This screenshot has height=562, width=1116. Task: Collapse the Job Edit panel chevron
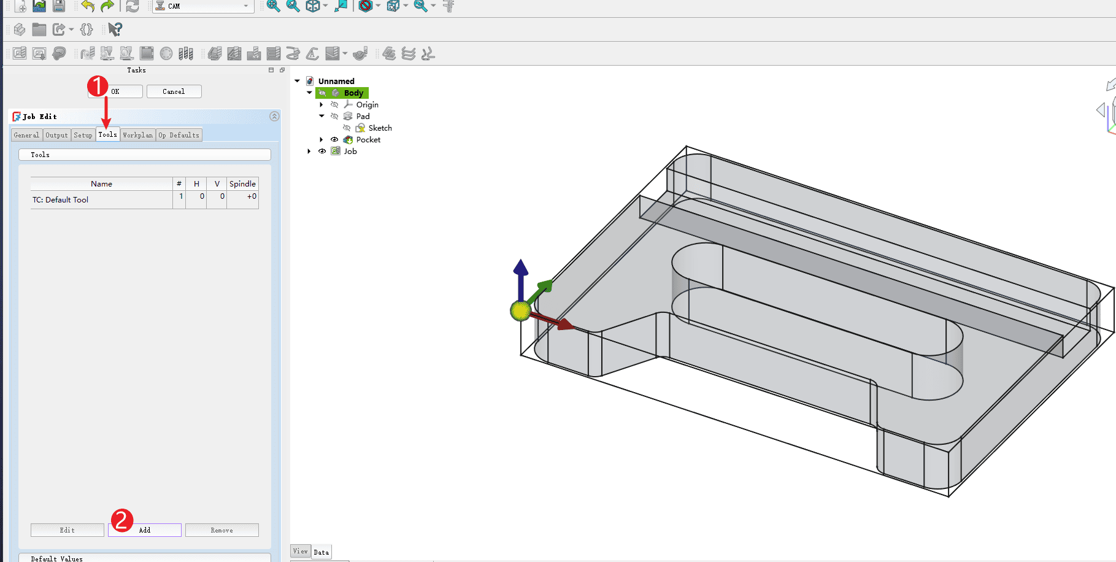click(x=274, y=117)
